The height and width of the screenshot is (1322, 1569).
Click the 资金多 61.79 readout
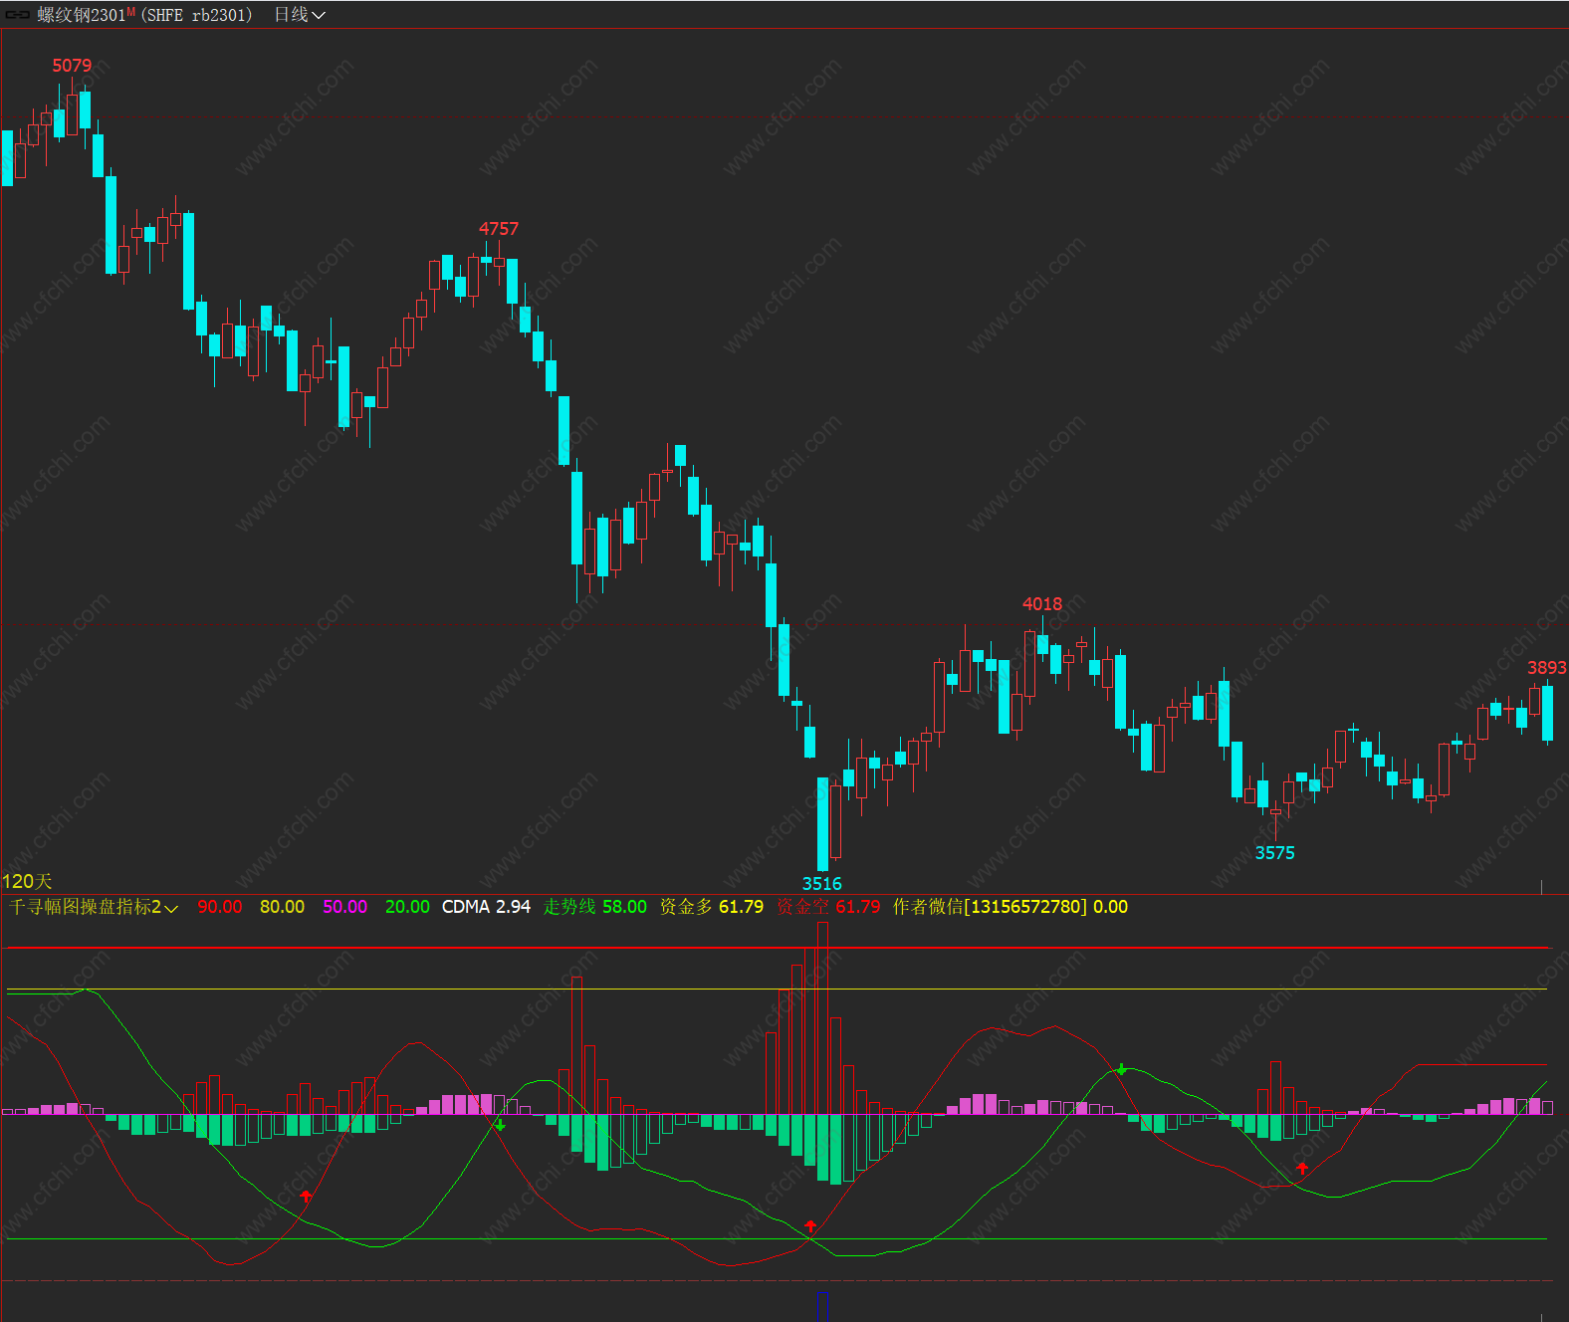pos(712,907)
